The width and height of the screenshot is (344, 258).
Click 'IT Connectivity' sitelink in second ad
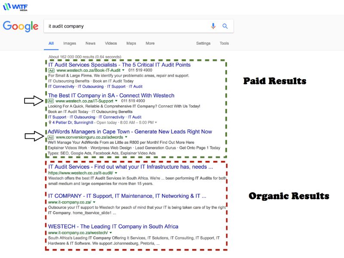tap(111, 117)
